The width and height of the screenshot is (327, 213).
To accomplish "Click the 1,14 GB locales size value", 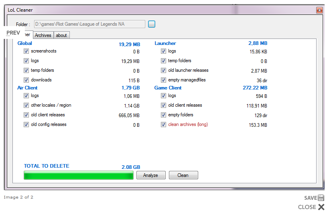I will (x=132, y=106).
